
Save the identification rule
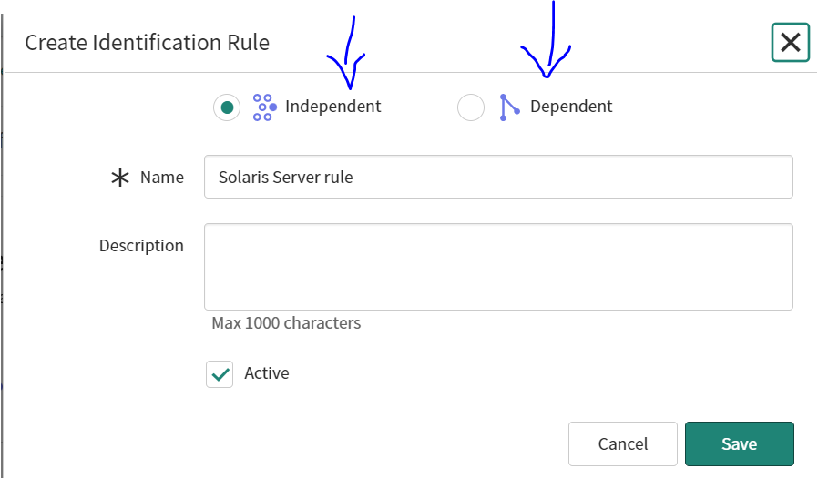click(x=740, y=444)
